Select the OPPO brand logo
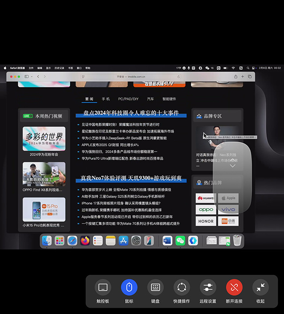Viewport: 284px width, 314px height. (206, 209)
